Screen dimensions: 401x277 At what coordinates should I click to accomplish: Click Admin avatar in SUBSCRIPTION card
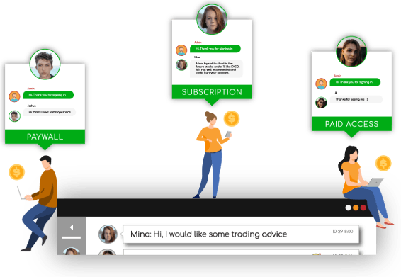[181, 50]
